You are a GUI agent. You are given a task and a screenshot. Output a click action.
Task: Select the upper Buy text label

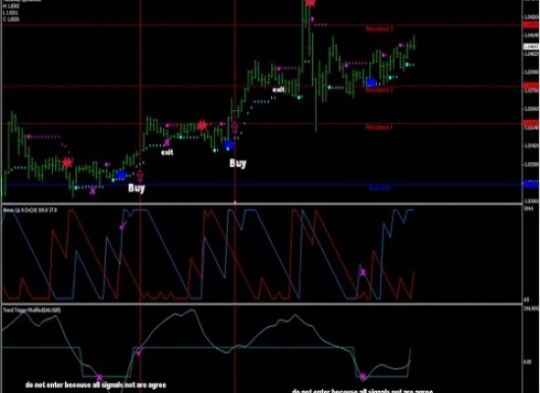(x=238, y=163)
